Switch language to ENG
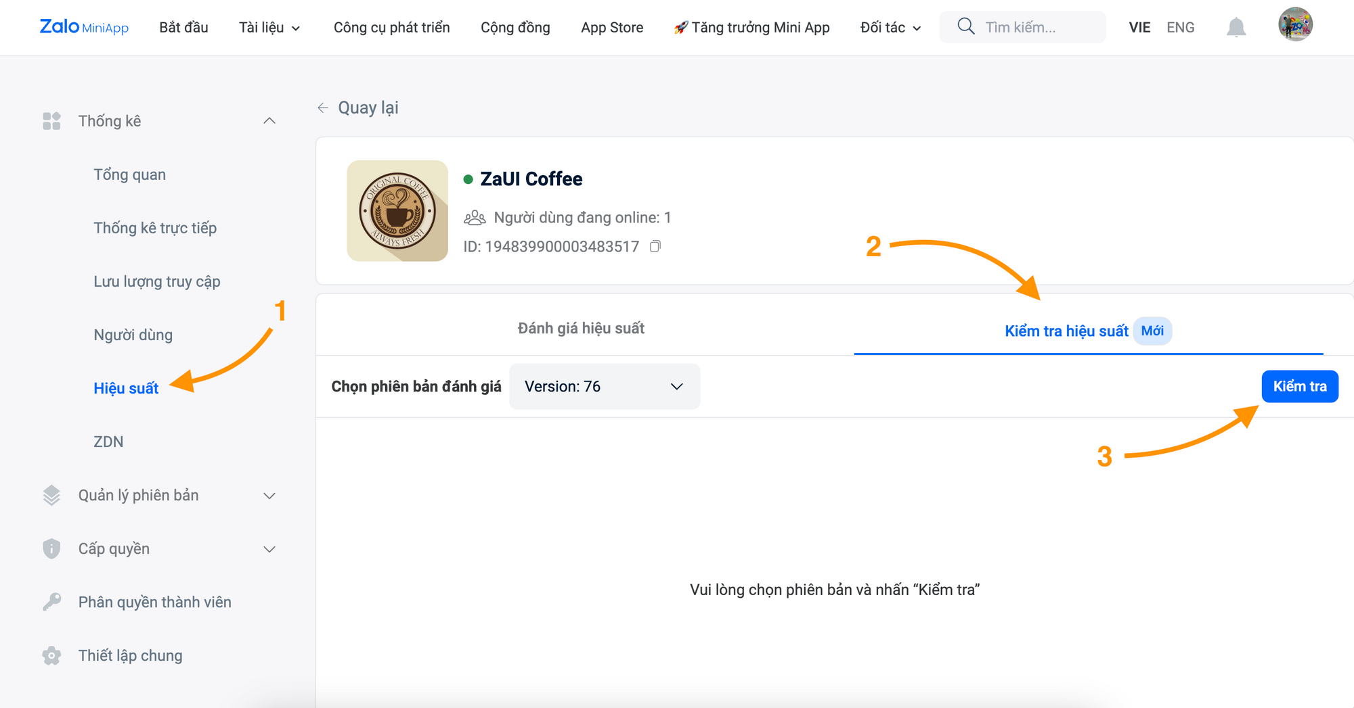The image size is (1354, 708). click(x=1180, y=28)
